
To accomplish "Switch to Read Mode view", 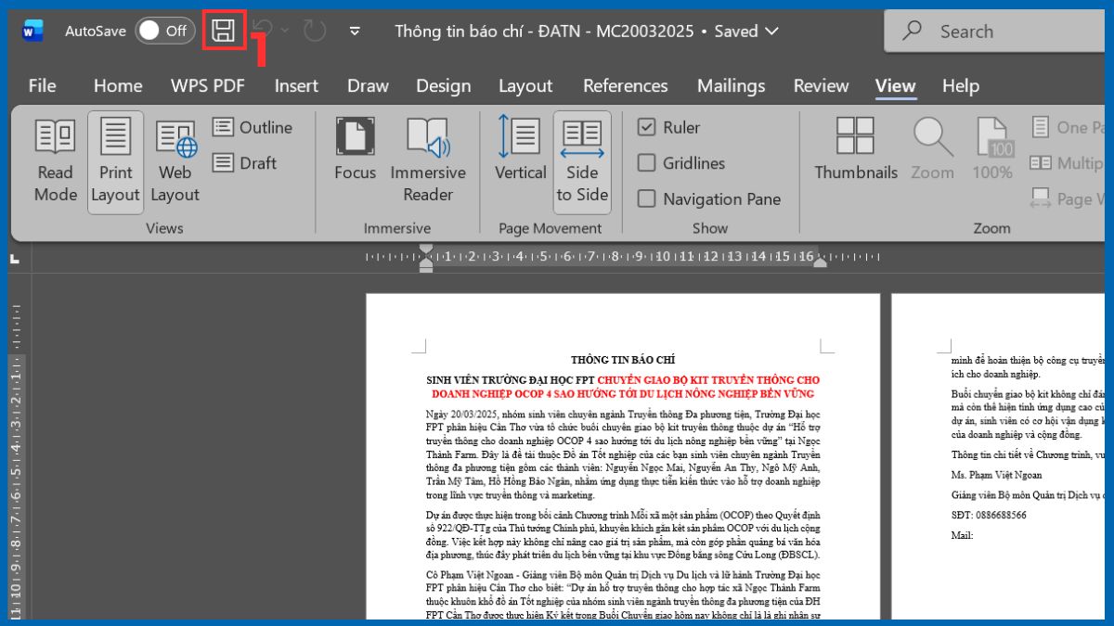I will tap(54, 160).
